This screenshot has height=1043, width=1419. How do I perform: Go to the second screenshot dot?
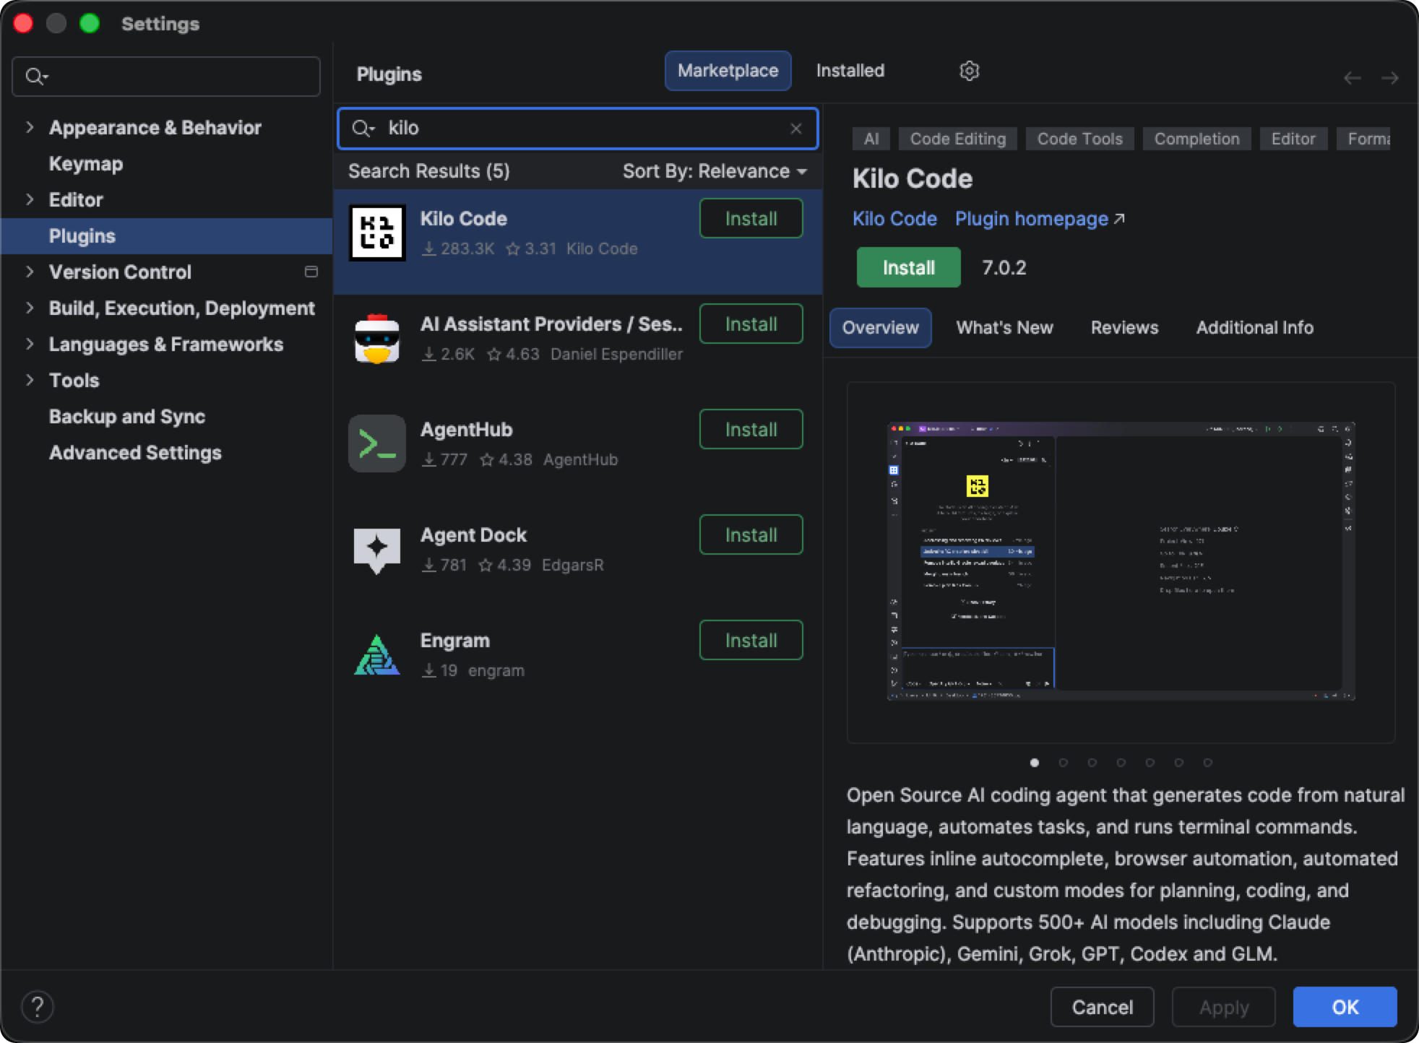1063,762
